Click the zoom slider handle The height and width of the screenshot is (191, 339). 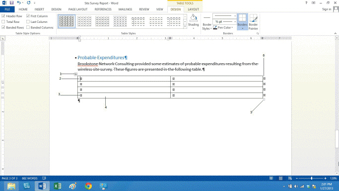click(x=312, y=178)
